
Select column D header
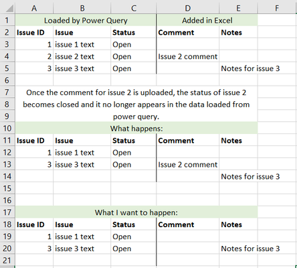188,9
